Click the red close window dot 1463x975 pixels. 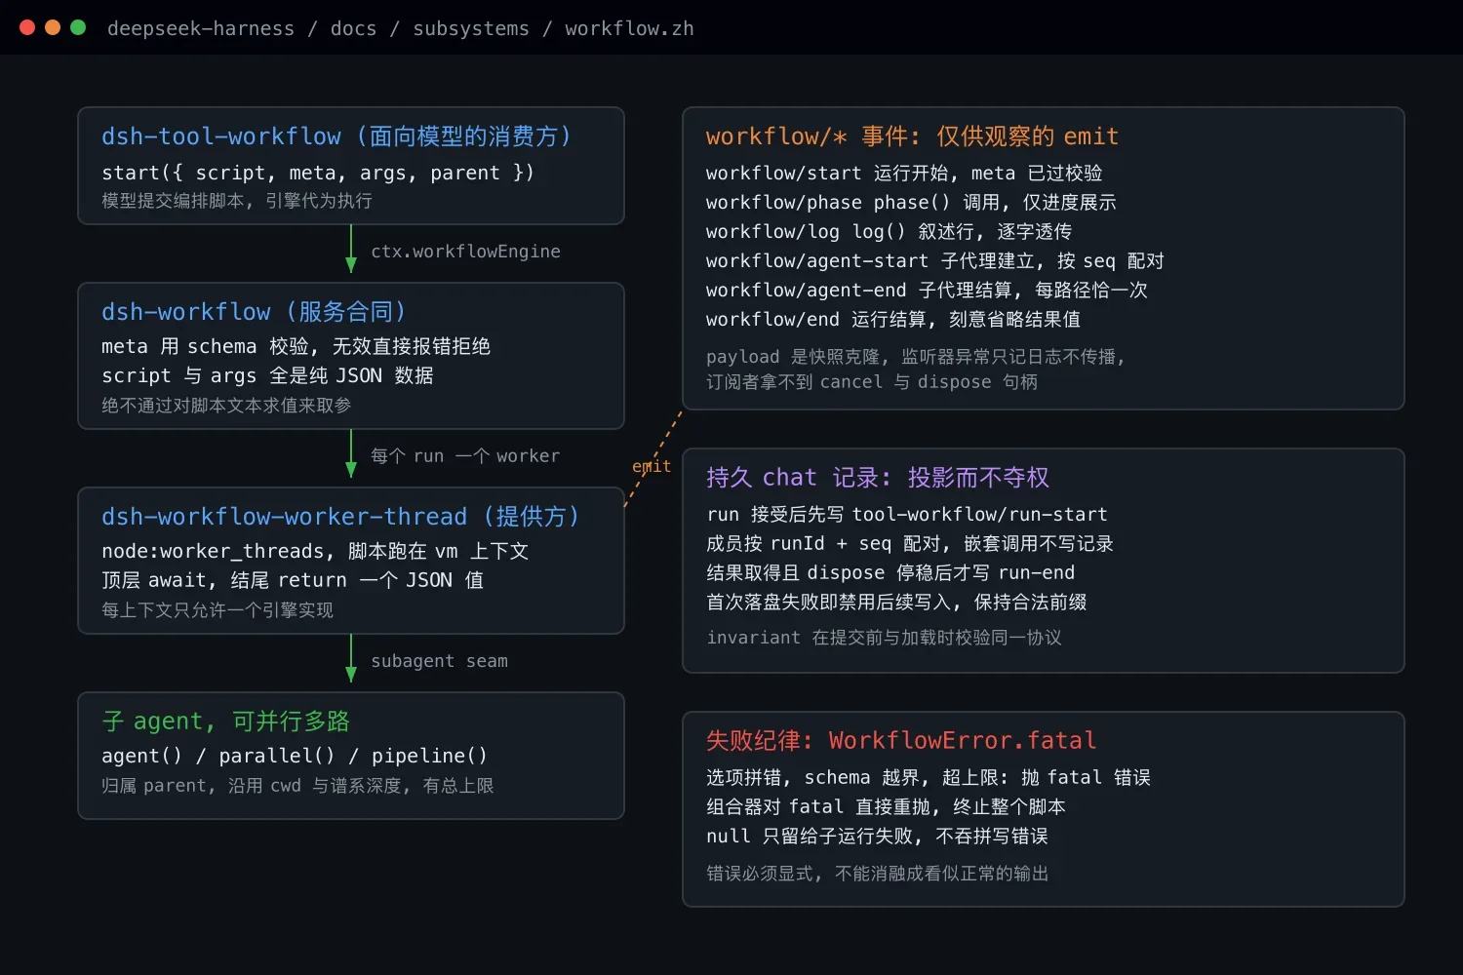[27, 27]
